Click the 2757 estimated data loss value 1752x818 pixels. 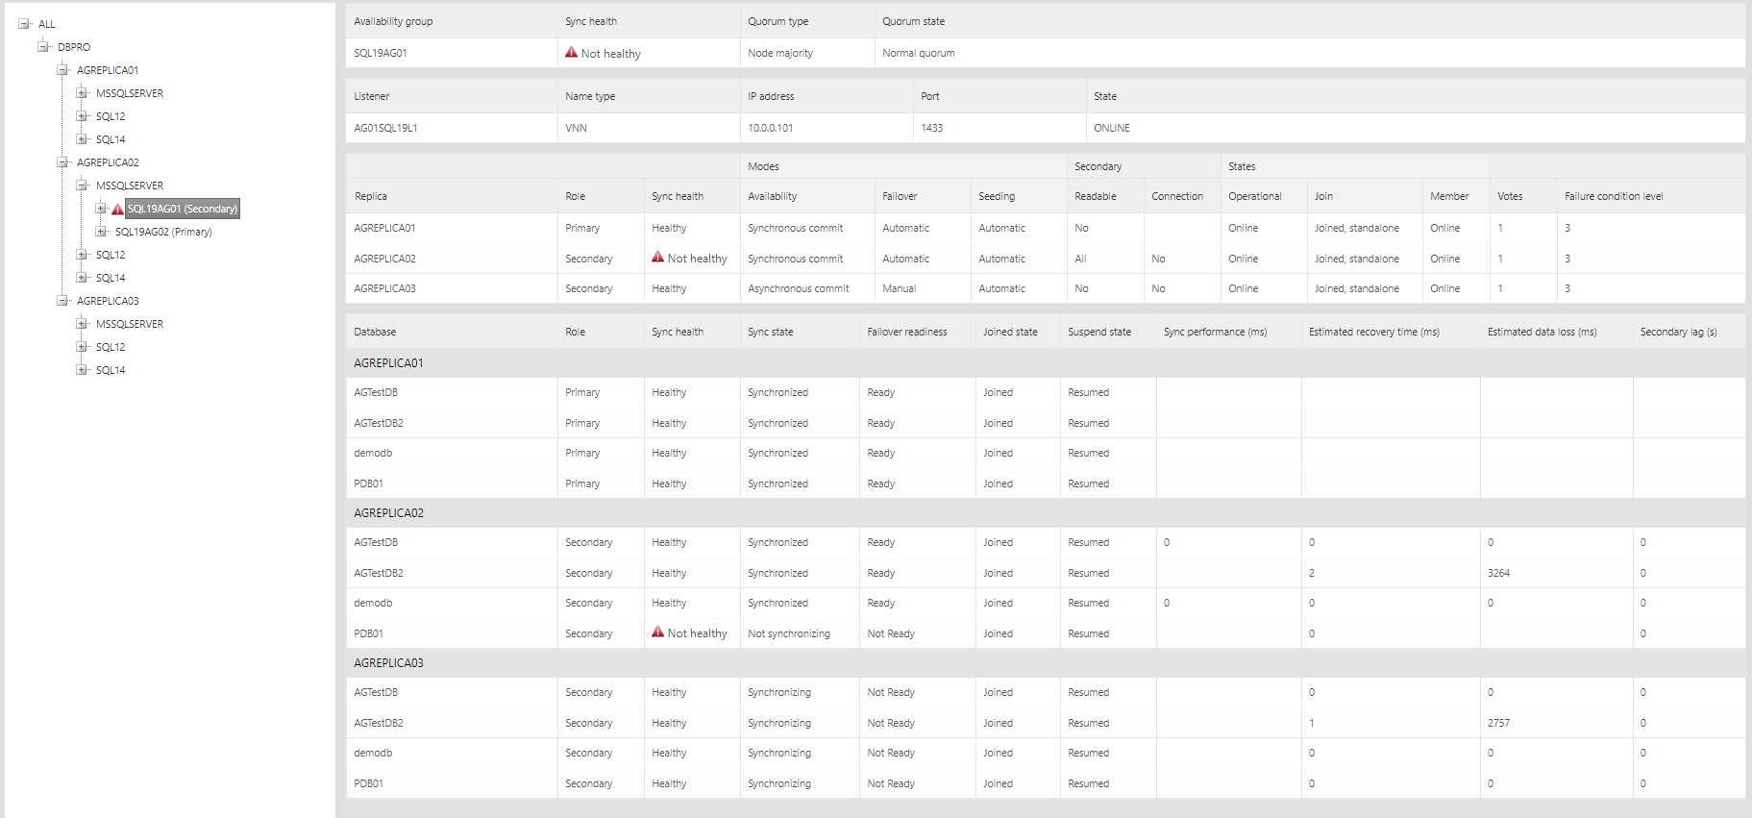1499,723
